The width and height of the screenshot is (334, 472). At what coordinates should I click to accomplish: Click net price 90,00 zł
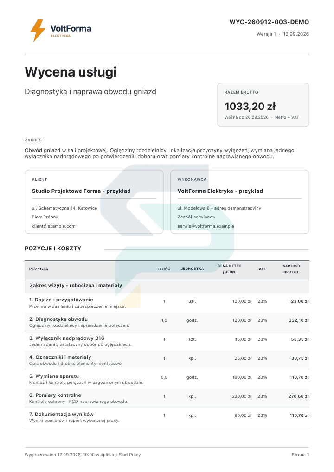pos(243,415)
